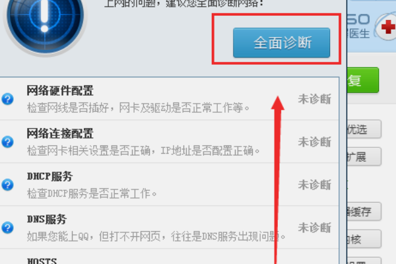Click question mark icon beside 网络连接配置
Image resolution: width=396 pixels, height=264 pixels.
(7, 142)
